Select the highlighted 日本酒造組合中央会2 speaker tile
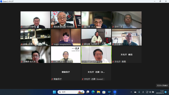 (x=96, y=55)
